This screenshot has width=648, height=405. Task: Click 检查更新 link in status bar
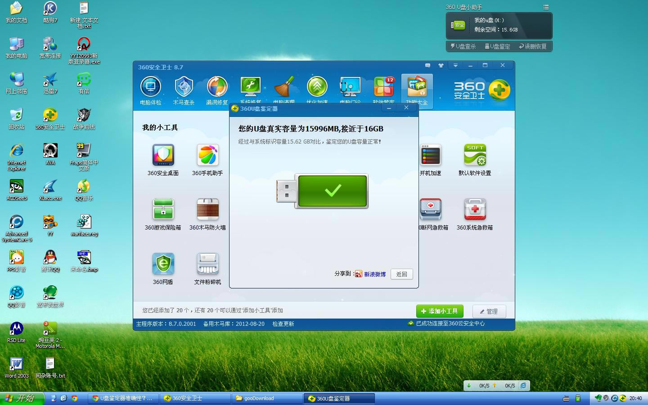(283, 324)
